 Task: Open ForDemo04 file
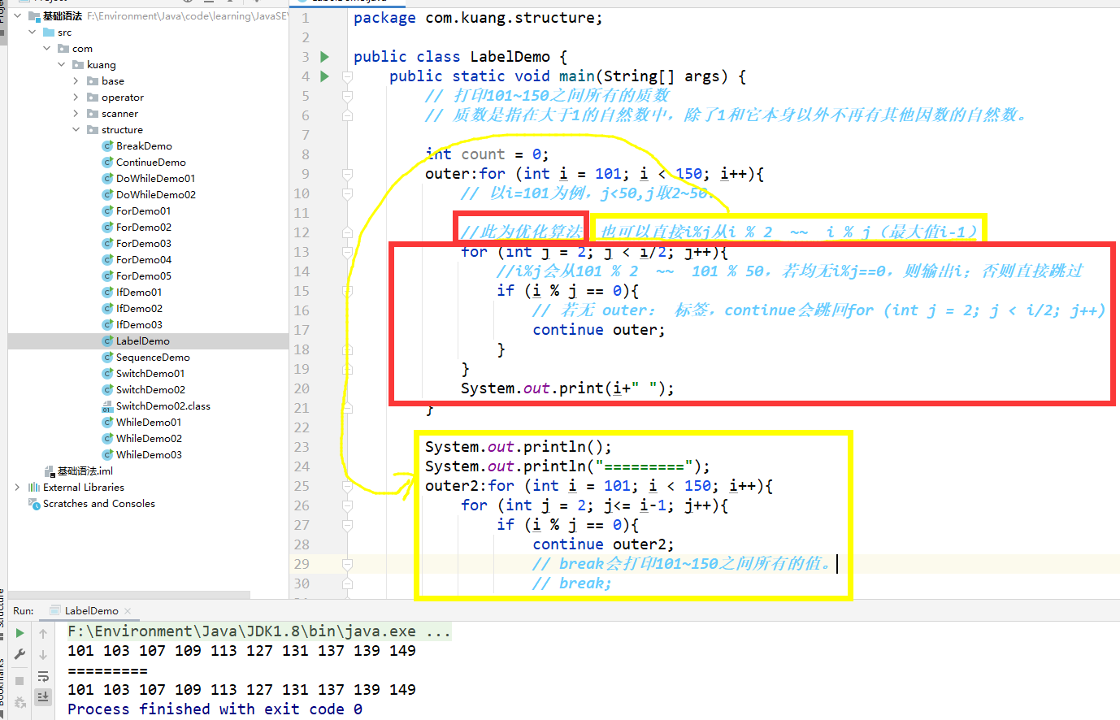click(143, 260)
